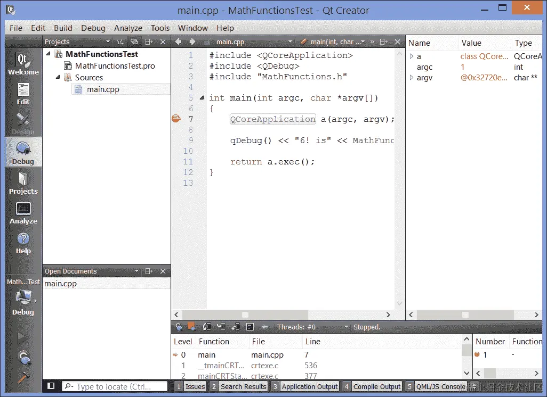Image resolution: width=547 pixels, height=397 pixels.
Task: Show Compile Output pane
Action: [372, 386]
